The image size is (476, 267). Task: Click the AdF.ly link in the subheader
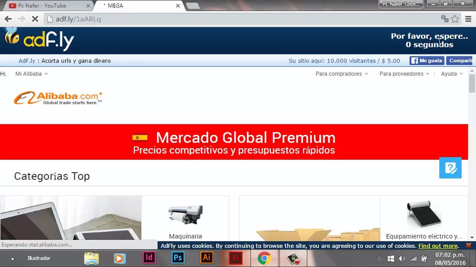[27, 61]
